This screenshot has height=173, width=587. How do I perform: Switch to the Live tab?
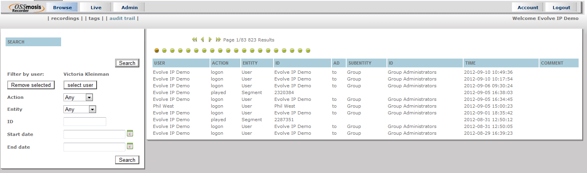coord(96,7)
